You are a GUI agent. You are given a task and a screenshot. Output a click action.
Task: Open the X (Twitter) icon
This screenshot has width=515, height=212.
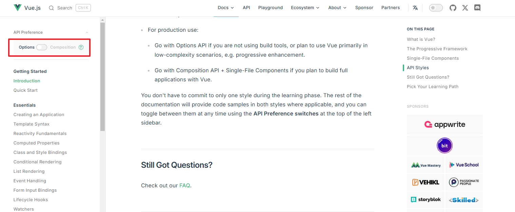coord(465,8)
